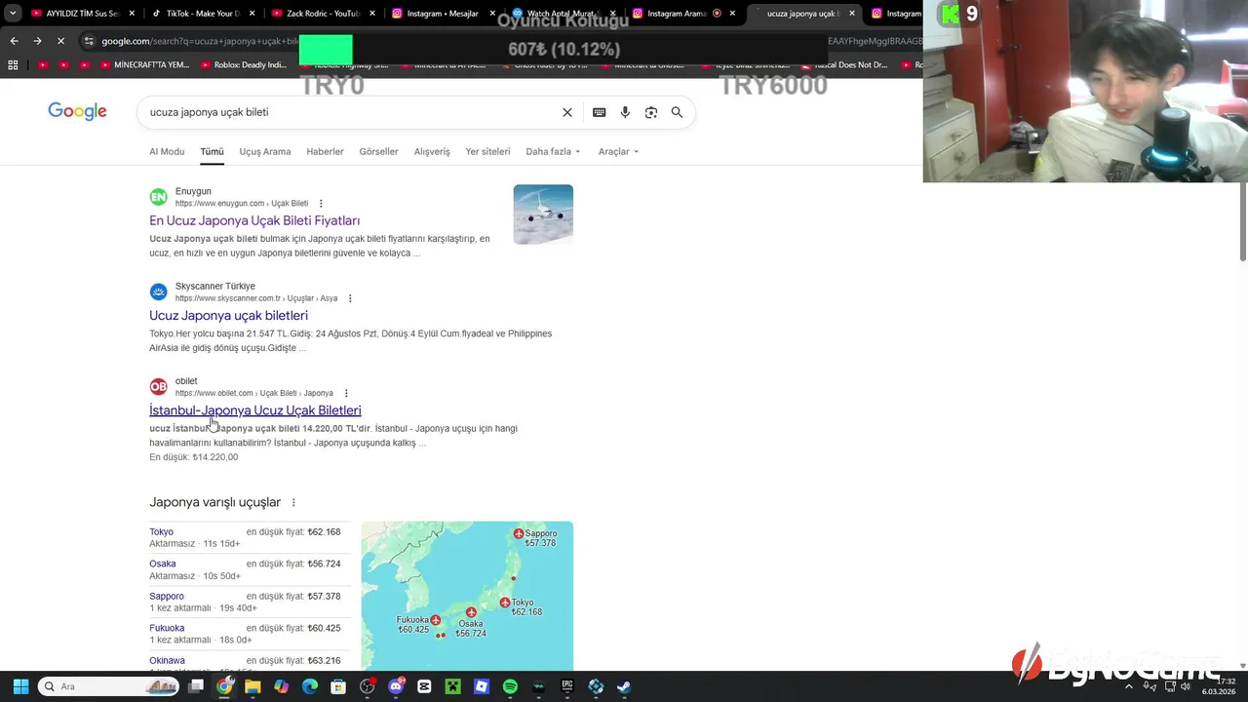Focus the Google search input field
1248x702 pixels.
pyautogui.click(x=351, y=112)
